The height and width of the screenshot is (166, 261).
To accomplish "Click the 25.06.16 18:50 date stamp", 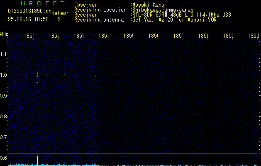I will pos(28,20).
